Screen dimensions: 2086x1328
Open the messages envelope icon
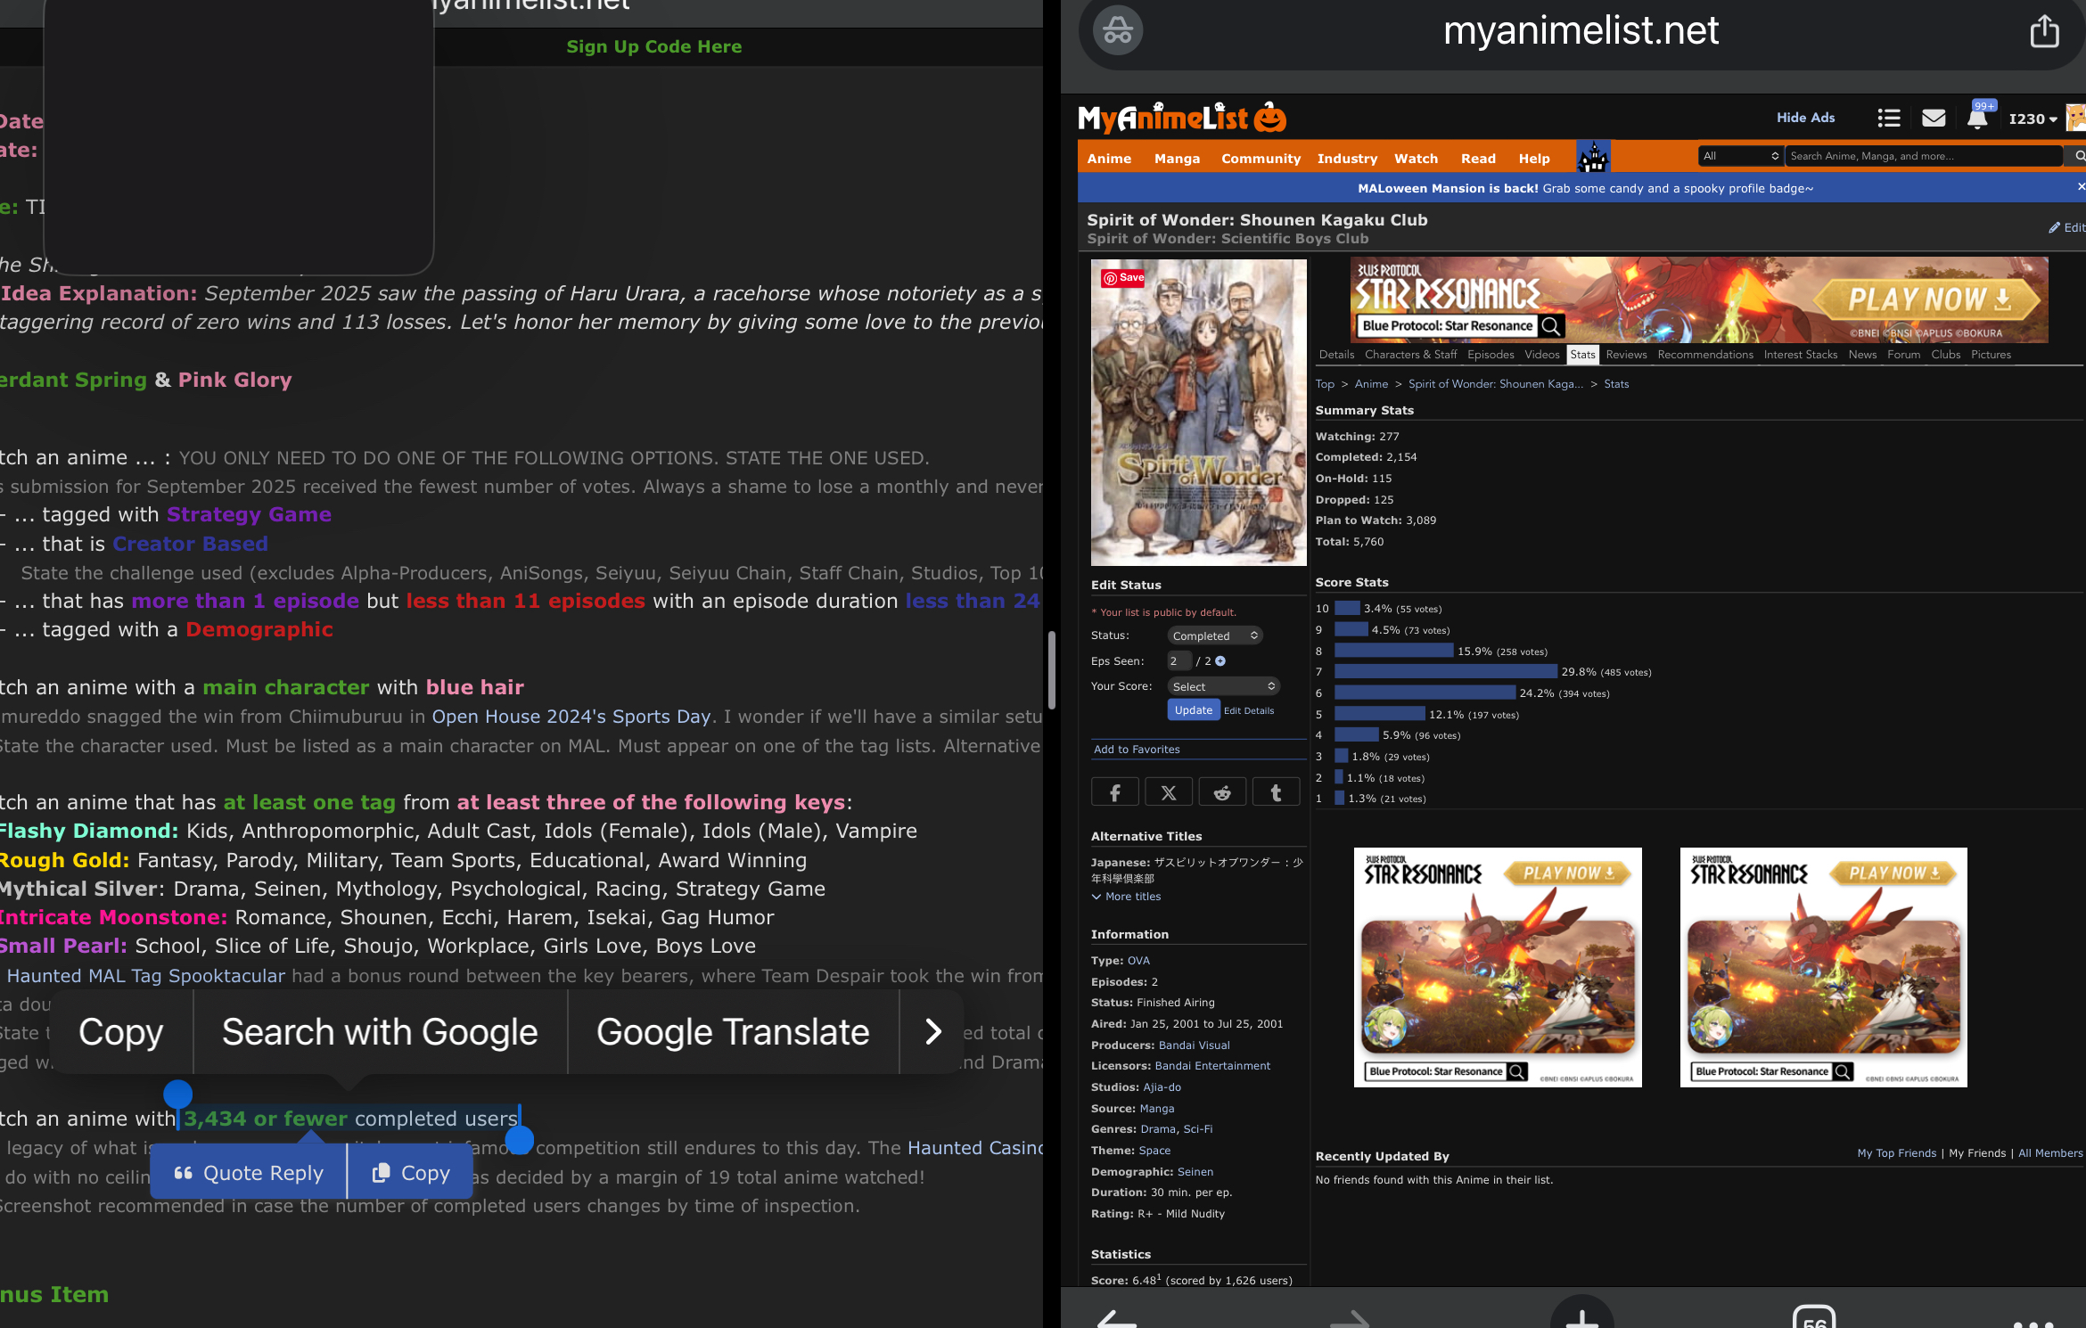1934,119
